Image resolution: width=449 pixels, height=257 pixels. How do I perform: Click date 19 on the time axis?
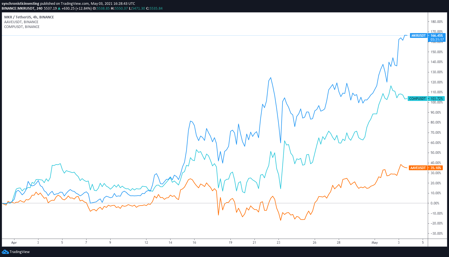coord(230,243)
